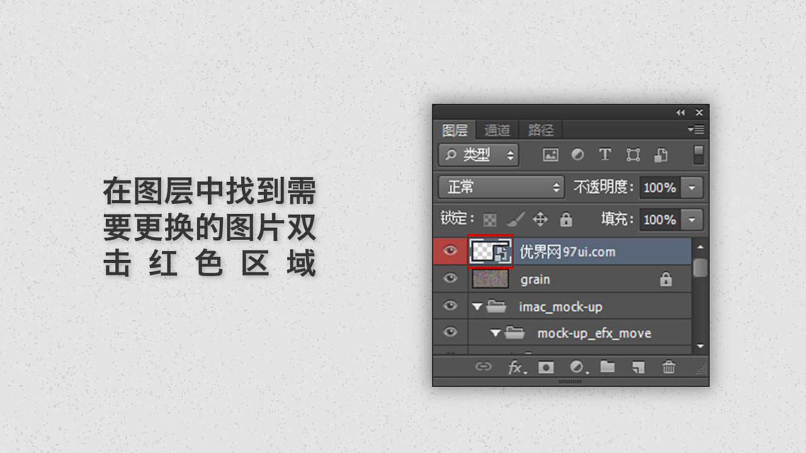Filter layers by shape layers
Image resolution: width=806 pixels, height=453 pixels.
[633, 155]
